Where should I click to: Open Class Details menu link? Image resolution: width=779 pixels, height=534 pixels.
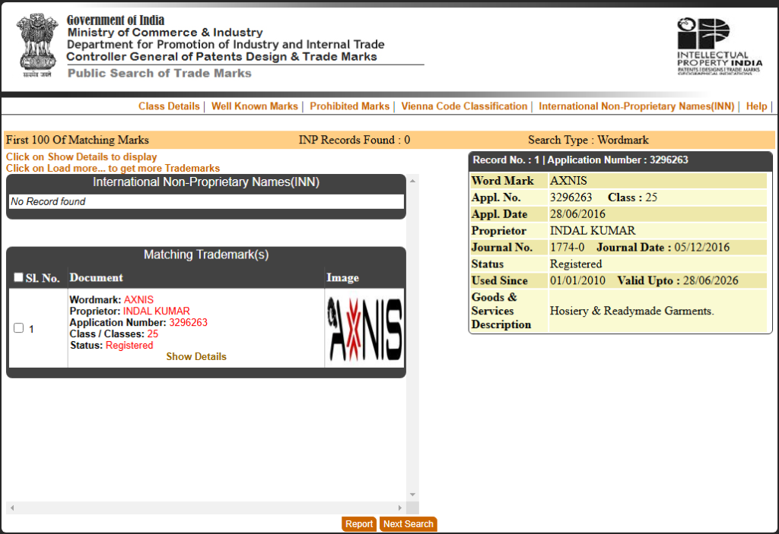point(169,106)
